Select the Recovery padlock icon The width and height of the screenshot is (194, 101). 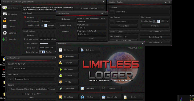(5, 20)
